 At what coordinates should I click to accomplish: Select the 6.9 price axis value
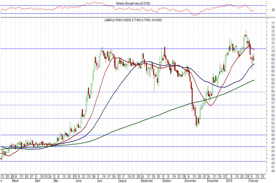tap(273, 55)
